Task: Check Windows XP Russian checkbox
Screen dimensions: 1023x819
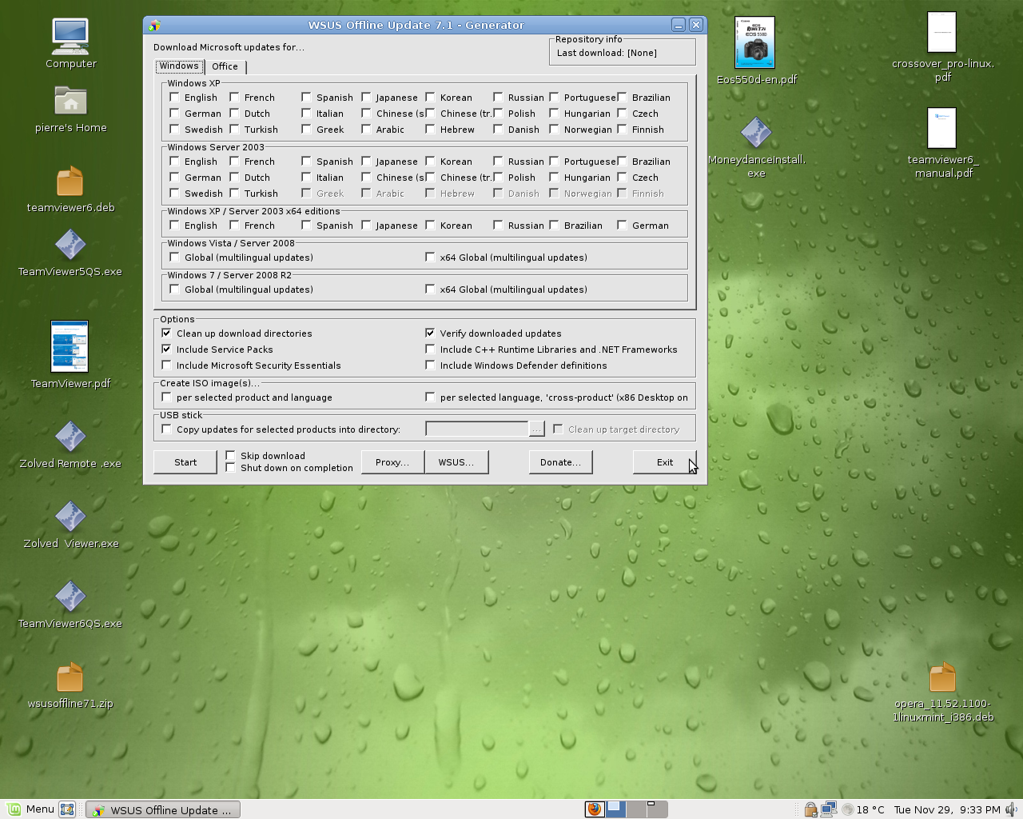Action: 498,97
